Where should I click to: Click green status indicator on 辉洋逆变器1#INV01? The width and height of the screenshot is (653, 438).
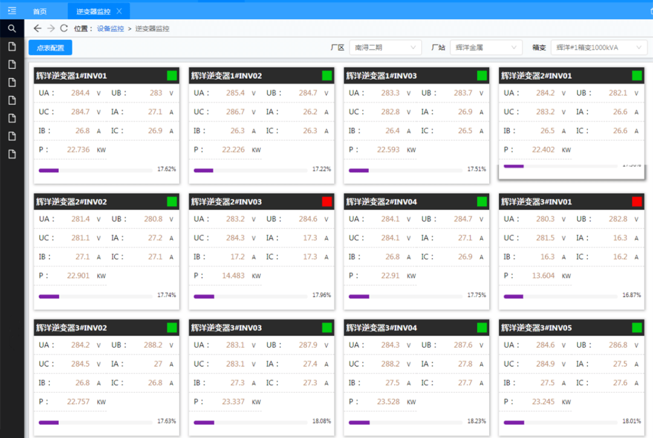172,76
